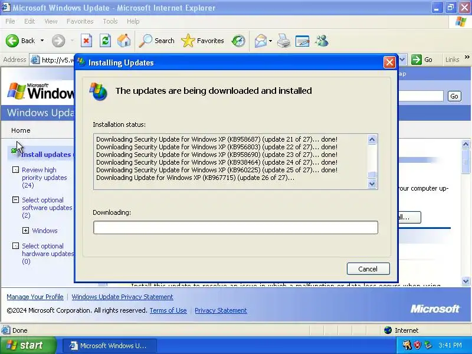Click the 3:41 PM clock

point(450,345)
